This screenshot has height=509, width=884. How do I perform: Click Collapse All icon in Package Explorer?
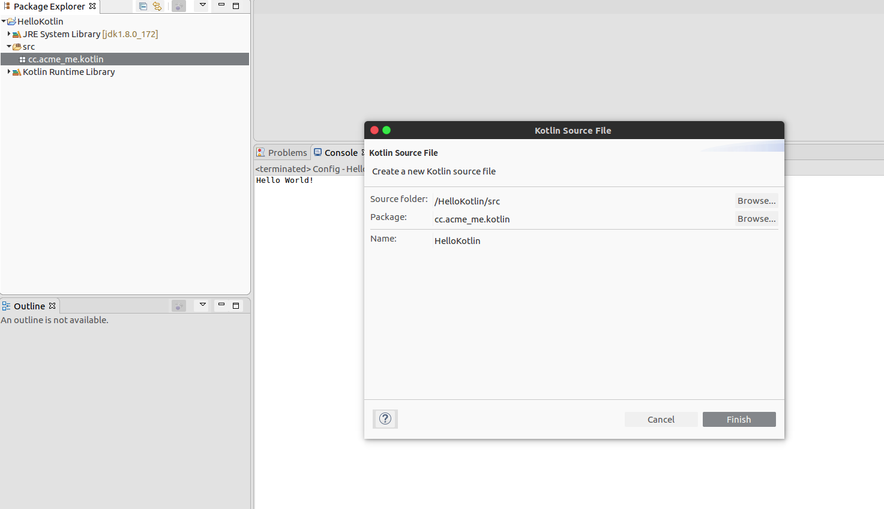pyautogui.click(x=143, y=6)
